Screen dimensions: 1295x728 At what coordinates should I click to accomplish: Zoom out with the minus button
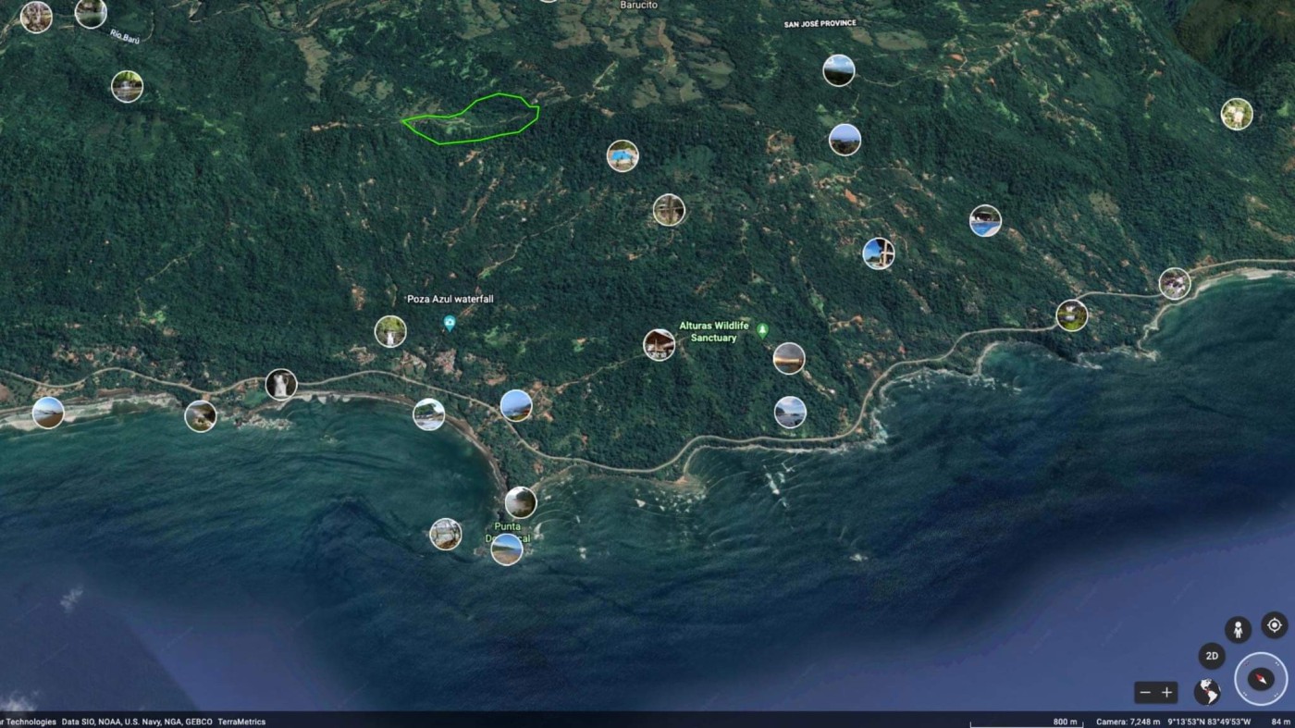[x=1145, y=693]
